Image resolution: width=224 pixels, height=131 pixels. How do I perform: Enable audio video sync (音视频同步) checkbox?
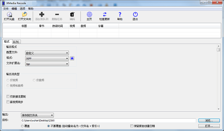[8, 102]
